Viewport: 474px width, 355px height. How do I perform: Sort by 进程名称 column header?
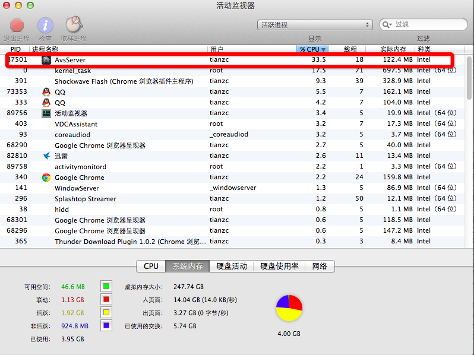click(x=119, y=49)
